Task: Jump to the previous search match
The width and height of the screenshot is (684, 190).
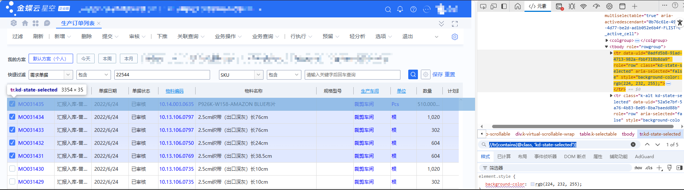Action: click(647, 144)
